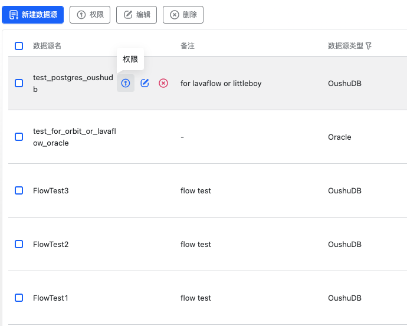Click the Oracle type cell
The image size is (407, 326).
[x=339, y=137]
